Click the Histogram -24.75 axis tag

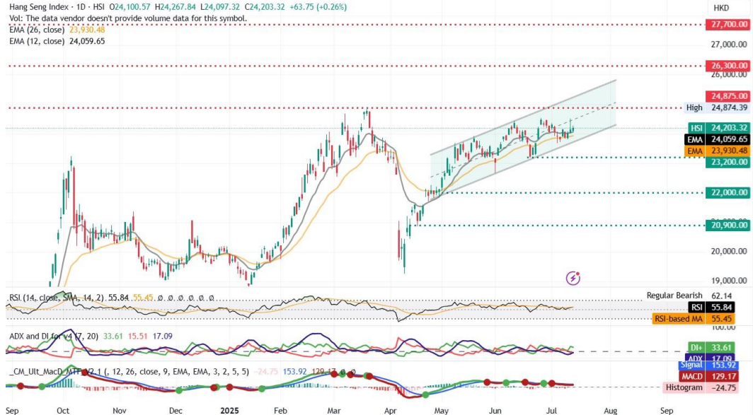click(700, 387)
